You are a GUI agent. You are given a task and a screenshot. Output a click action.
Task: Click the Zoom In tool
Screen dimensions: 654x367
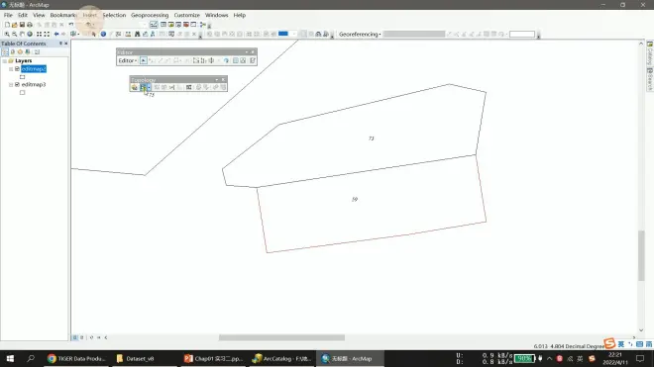(7, 35)
